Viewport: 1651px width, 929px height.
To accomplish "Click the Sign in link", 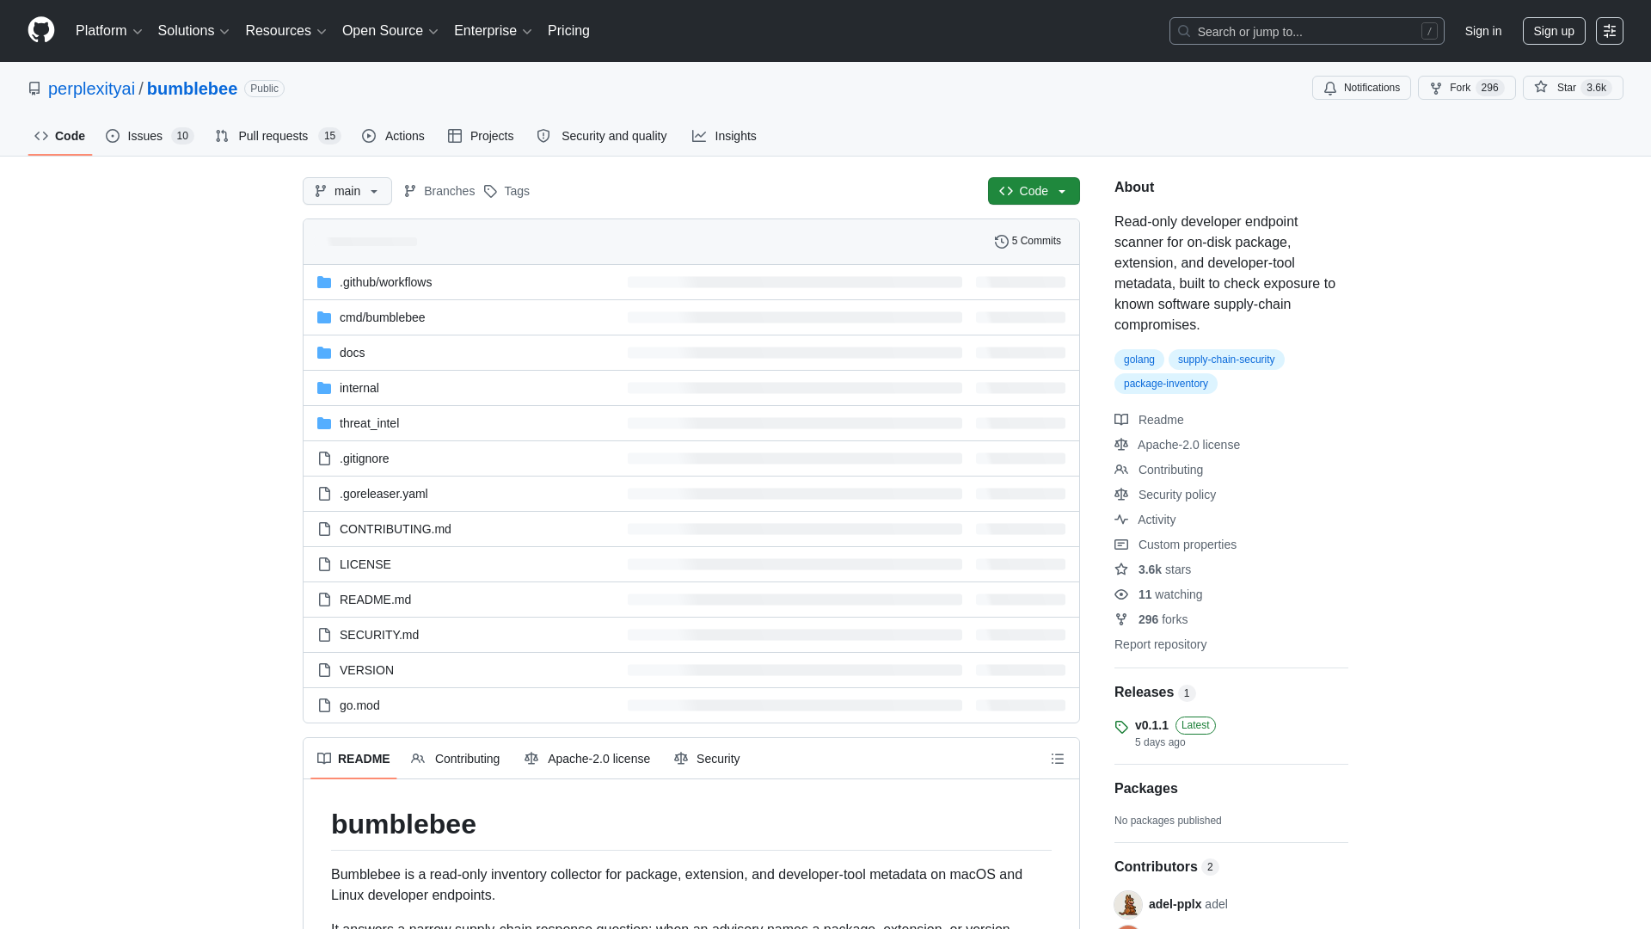I will 1483,31.
